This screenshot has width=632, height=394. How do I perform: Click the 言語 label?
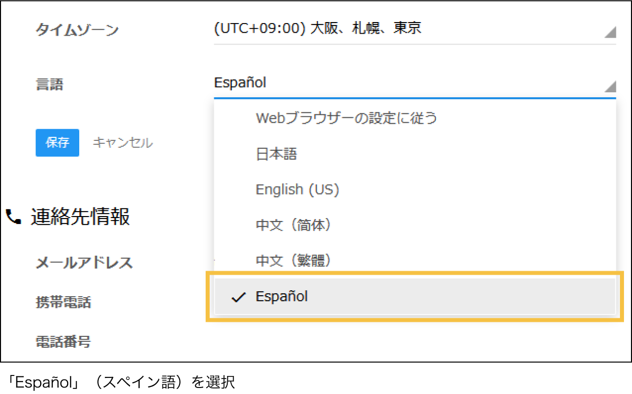pos(49,84)
